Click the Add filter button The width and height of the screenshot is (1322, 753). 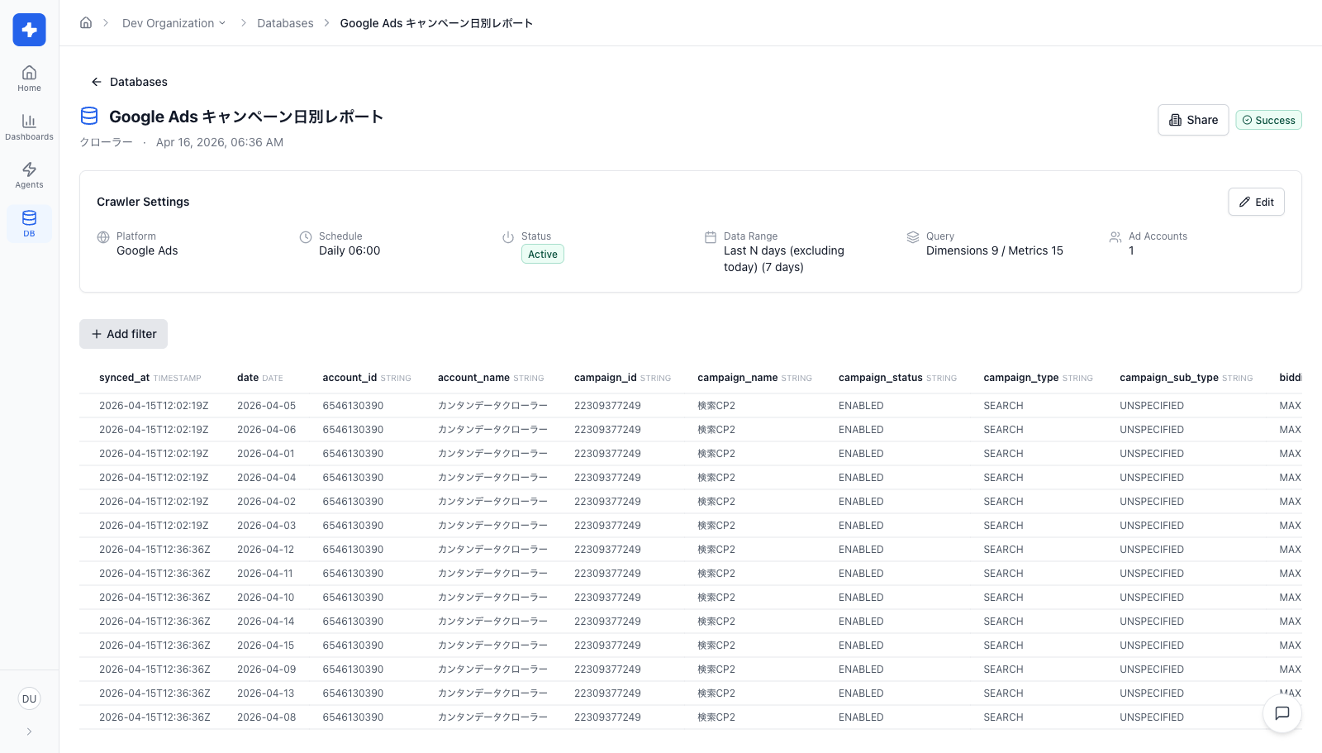[124, 334]
